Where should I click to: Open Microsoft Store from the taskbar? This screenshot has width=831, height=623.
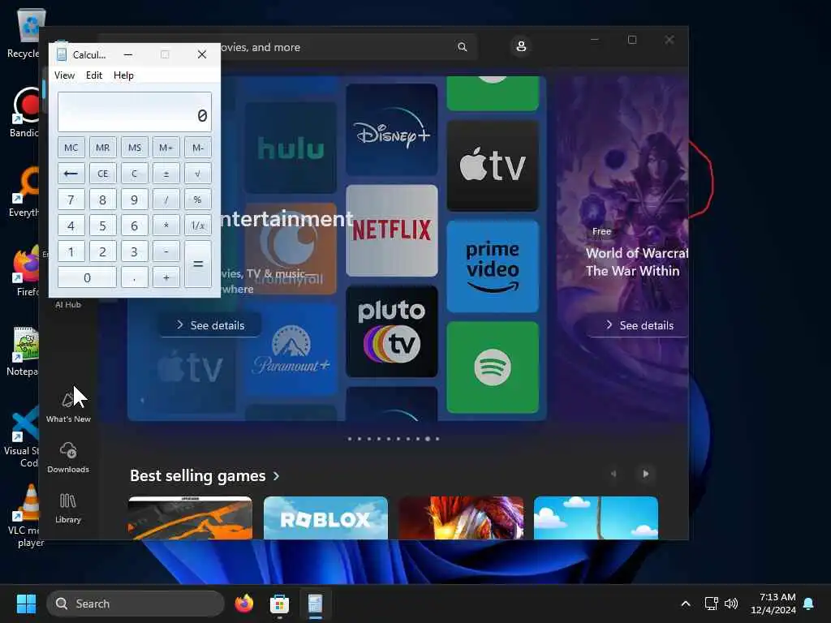coord(279,604)
